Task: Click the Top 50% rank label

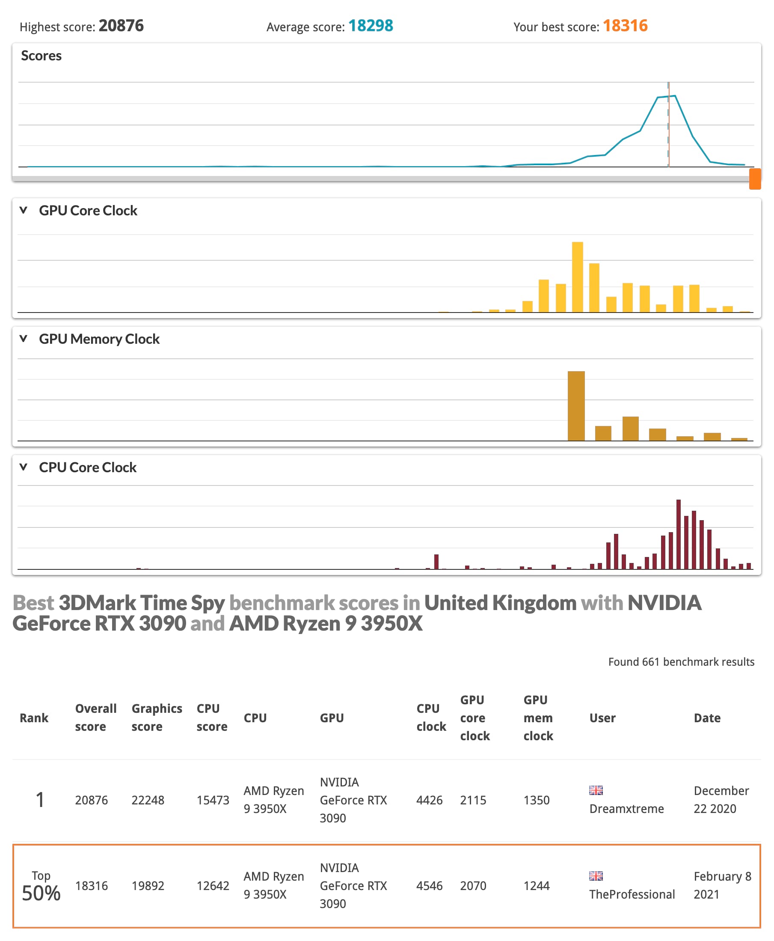Action: click(41, 887)
